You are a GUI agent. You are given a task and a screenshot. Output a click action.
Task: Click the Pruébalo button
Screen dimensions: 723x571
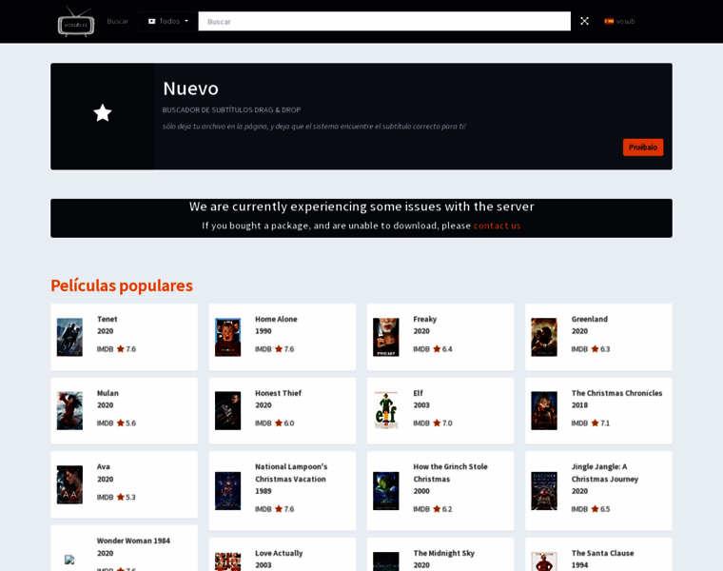(643, 148)
